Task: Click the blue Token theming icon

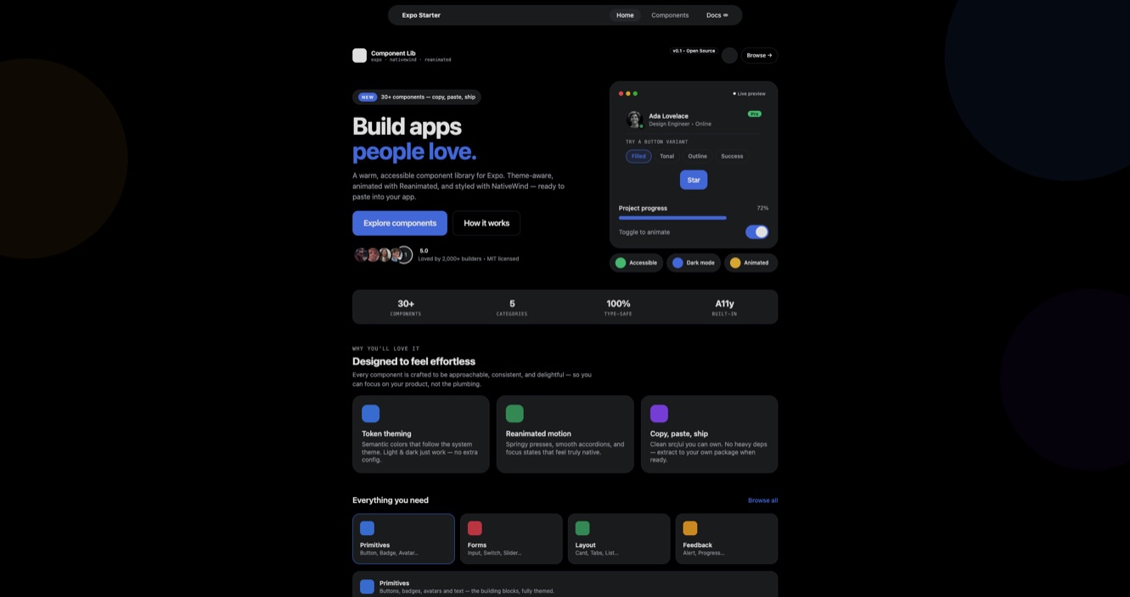Action: click(x=370, y=414)
